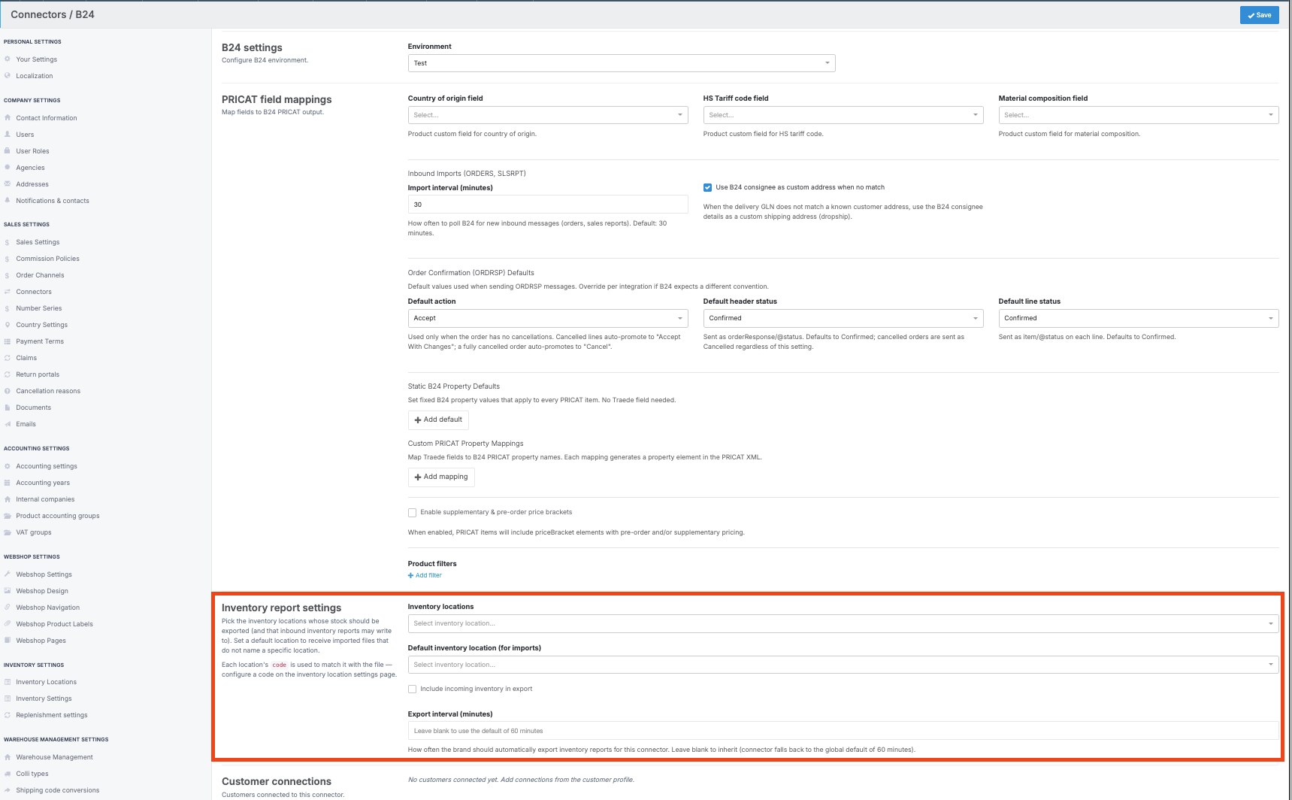
Task: Open Colli types in the sidebar
Action: [x=32, y=774]
